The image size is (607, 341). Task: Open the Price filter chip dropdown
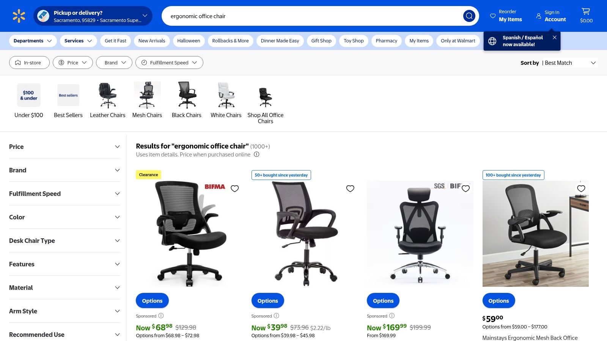click(x=73, y=63)
